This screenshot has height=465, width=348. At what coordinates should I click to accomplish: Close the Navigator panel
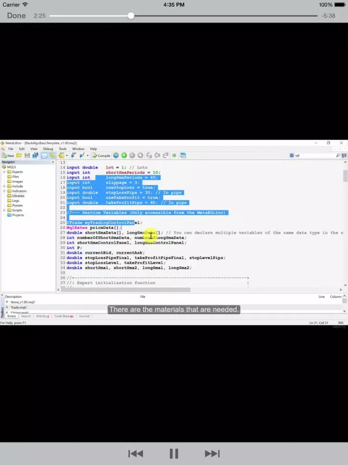[52, 162]
